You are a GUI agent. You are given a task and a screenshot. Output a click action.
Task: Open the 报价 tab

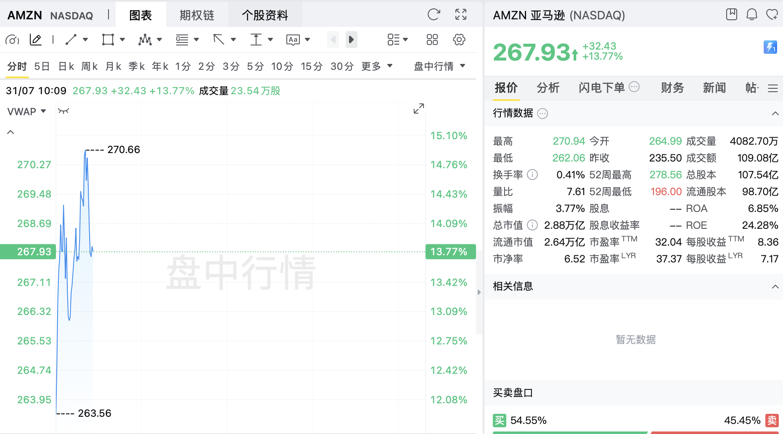[x=506, y=87]
